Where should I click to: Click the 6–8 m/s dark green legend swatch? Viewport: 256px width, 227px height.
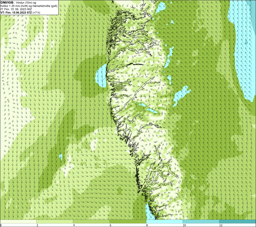128,221
